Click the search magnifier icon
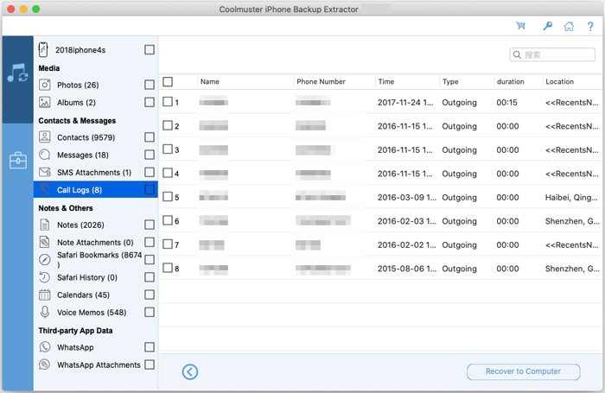This screenshot has height=393, width=605. (517, 54)
